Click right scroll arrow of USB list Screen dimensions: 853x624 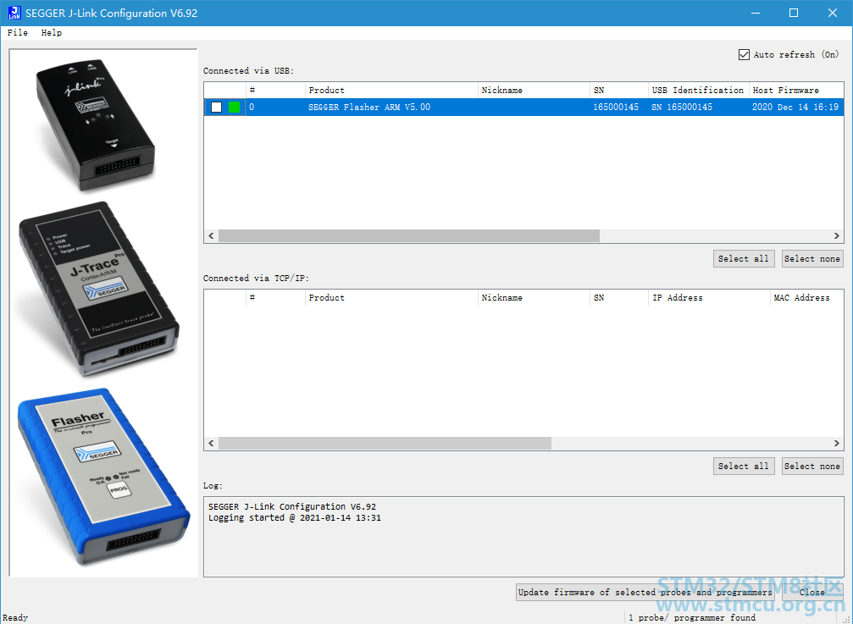[x=837, y=236]
